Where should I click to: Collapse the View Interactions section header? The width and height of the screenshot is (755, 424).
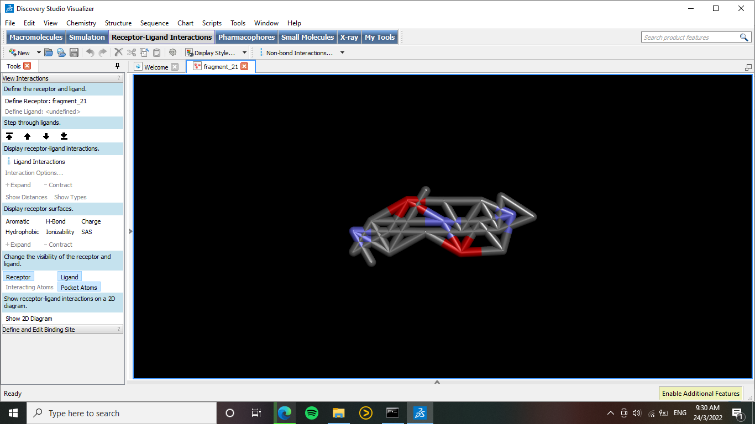click(x=62, y=78)
